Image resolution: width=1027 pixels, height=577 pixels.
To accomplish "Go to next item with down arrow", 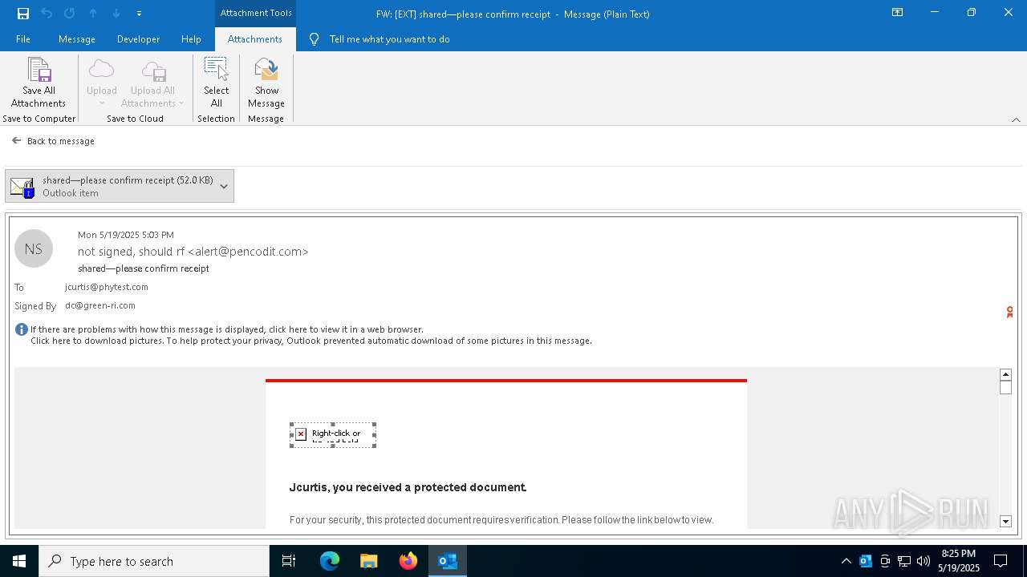I will [116, 14].
